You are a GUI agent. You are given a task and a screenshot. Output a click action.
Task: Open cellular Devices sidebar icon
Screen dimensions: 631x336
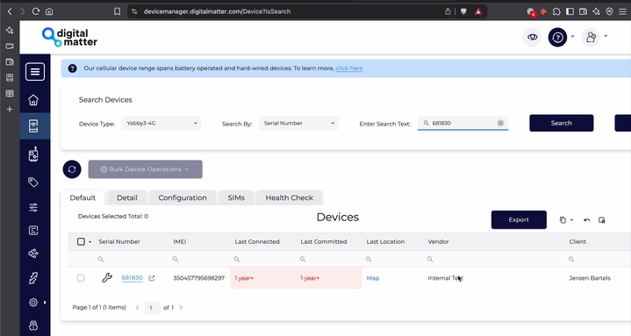(x=33, y=126)
